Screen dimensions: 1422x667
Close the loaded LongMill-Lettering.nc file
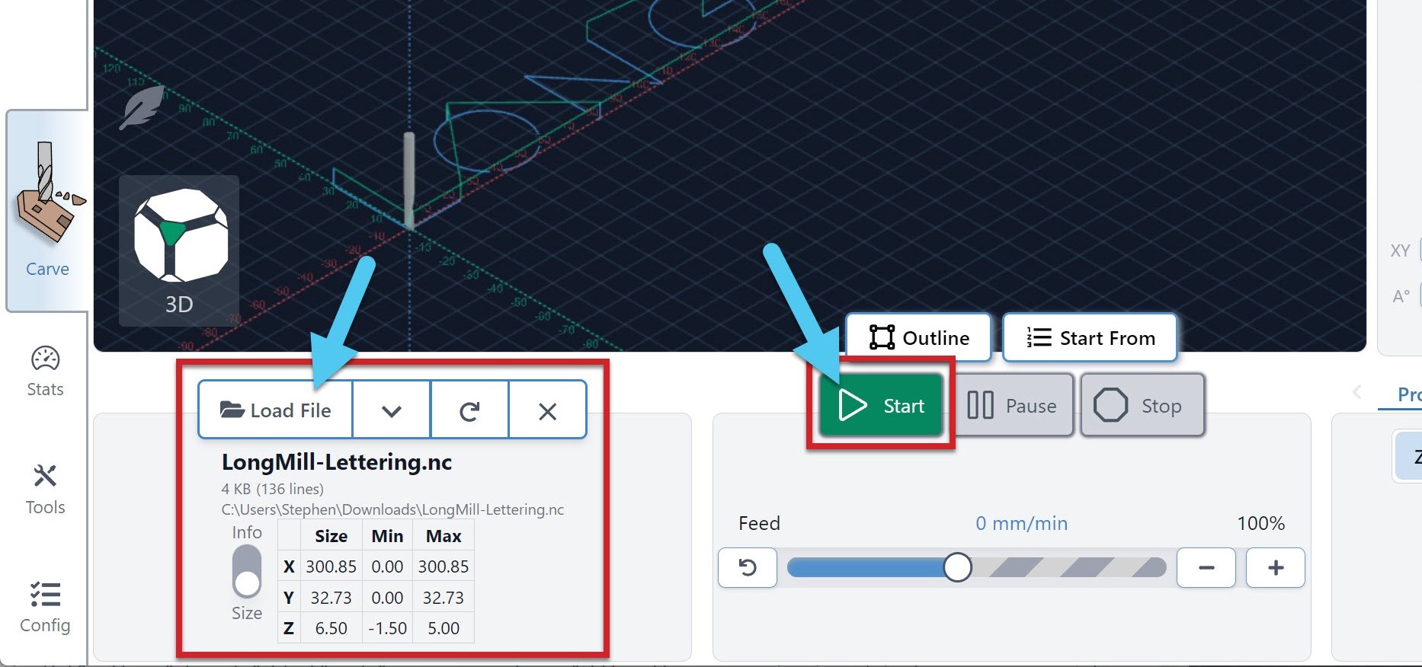547,411
